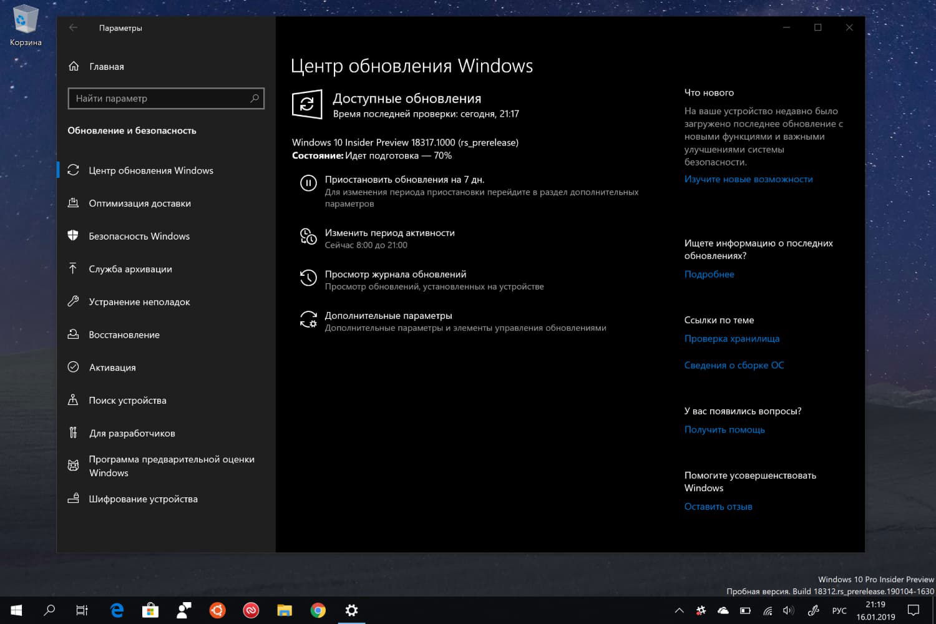
Task: Open Шифрование устройства settings
Action: click(x=144, y=499)
